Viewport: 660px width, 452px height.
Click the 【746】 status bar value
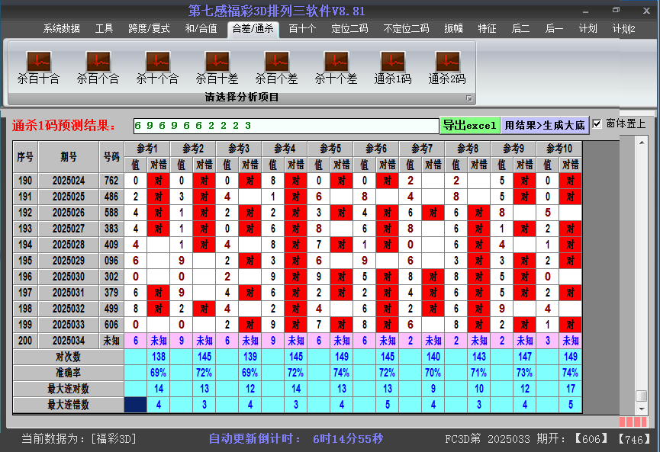pyautogui.click(x=634, y=439)
